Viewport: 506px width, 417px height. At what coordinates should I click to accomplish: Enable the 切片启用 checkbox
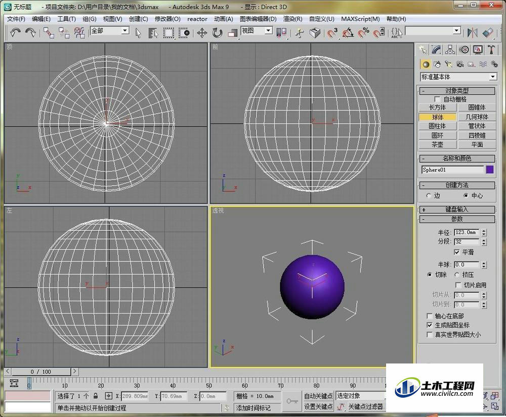458,285
